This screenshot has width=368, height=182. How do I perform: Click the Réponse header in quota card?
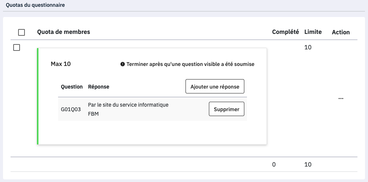pos(98,87)
